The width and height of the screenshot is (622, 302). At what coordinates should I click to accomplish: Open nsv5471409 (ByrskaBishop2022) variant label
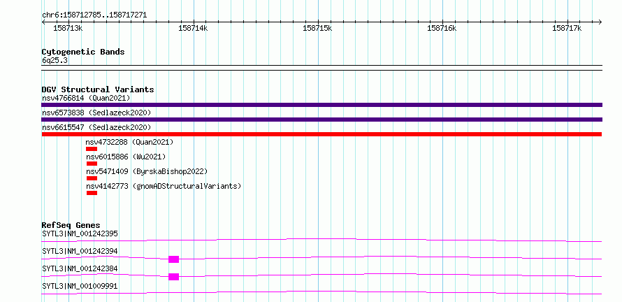click(x=147, y=171)
